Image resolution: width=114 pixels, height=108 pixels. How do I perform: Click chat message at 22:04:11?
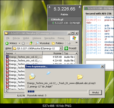[100, 17]
